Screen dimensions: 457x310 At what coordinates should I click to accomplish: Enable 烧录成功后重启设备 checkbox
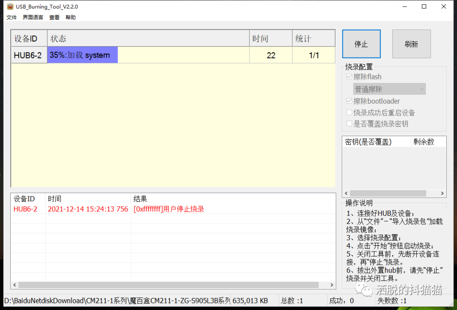(x=349, y=113)
